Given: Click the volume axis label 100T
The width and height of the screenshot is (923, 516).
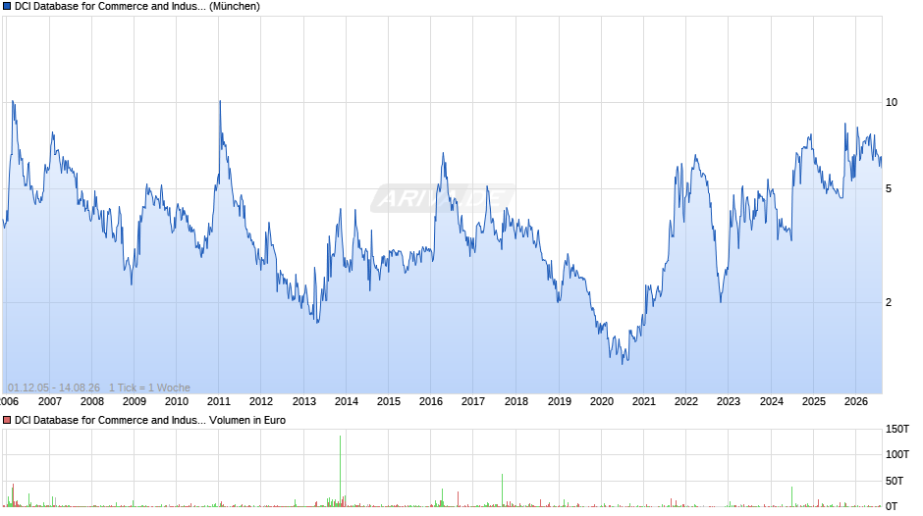Looking at the screenshot, I should coord(897,454).
